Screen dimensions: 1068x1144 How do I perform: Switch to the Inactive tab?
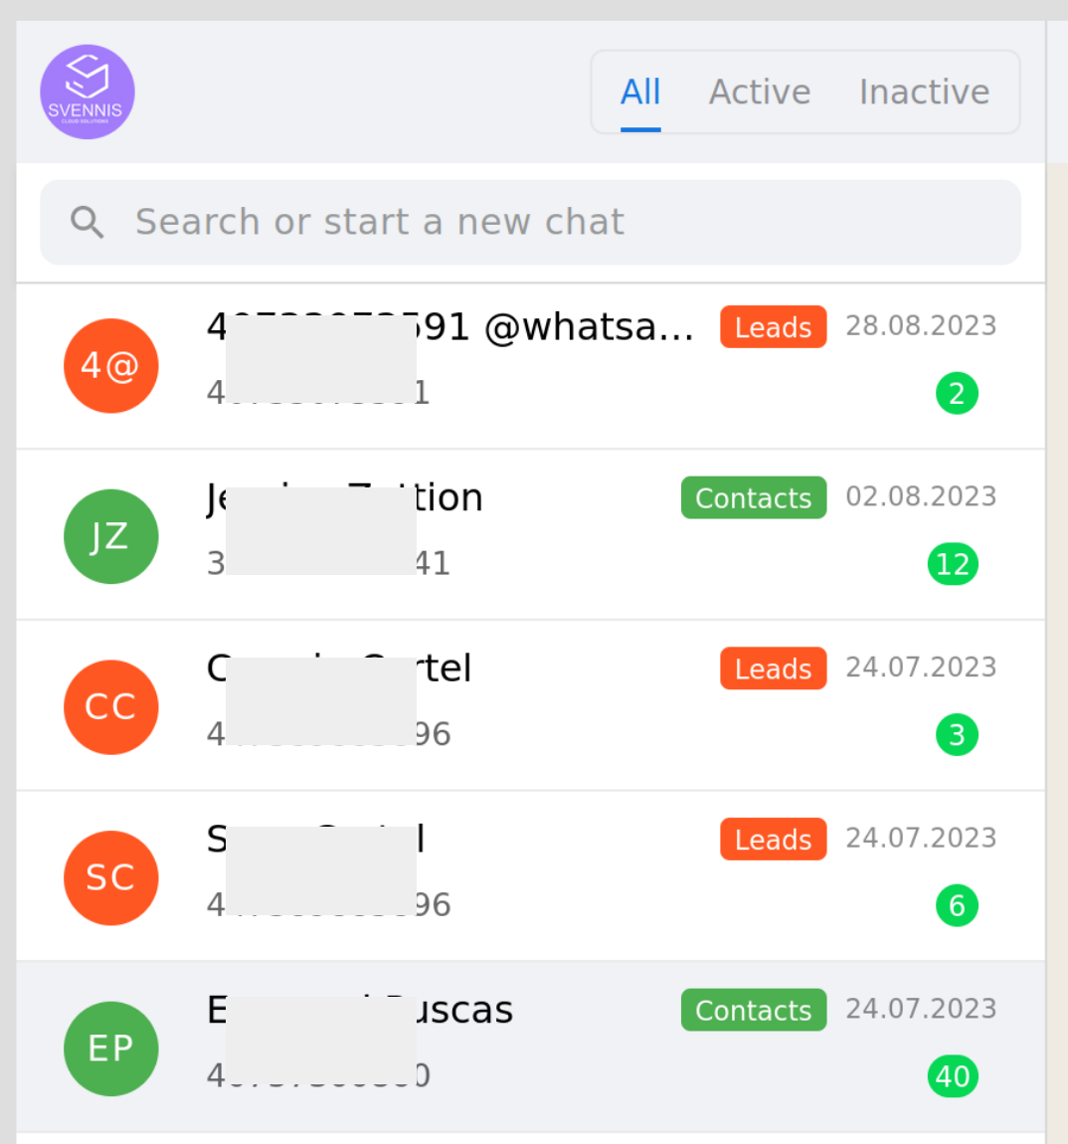click(x=924, y=92)
